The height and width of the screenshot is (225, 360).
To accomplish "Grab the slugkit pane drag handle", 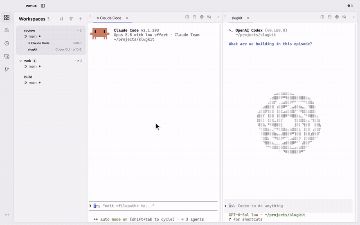I will (x=225, y=17).
